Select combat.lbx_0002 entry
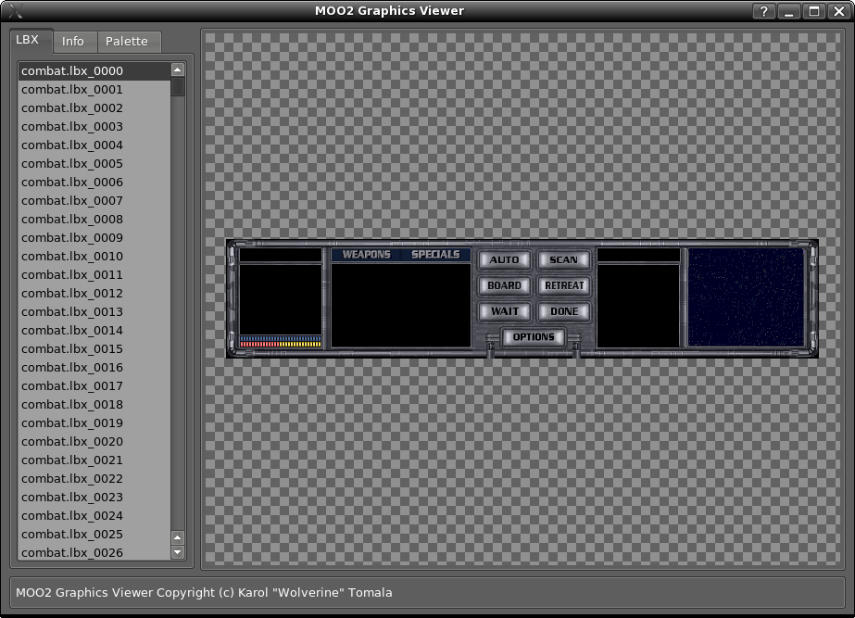Screen dimensions: 855x618 click(94, 108)
